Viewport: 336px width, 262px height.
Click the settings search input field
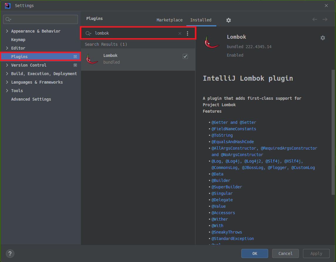[40, 19]
